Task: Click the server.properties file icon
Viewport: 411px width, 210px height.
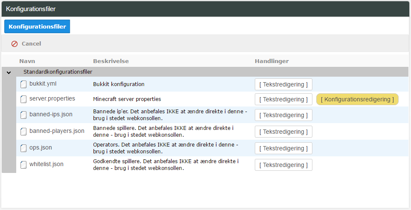Action: (x=23, y=99)
